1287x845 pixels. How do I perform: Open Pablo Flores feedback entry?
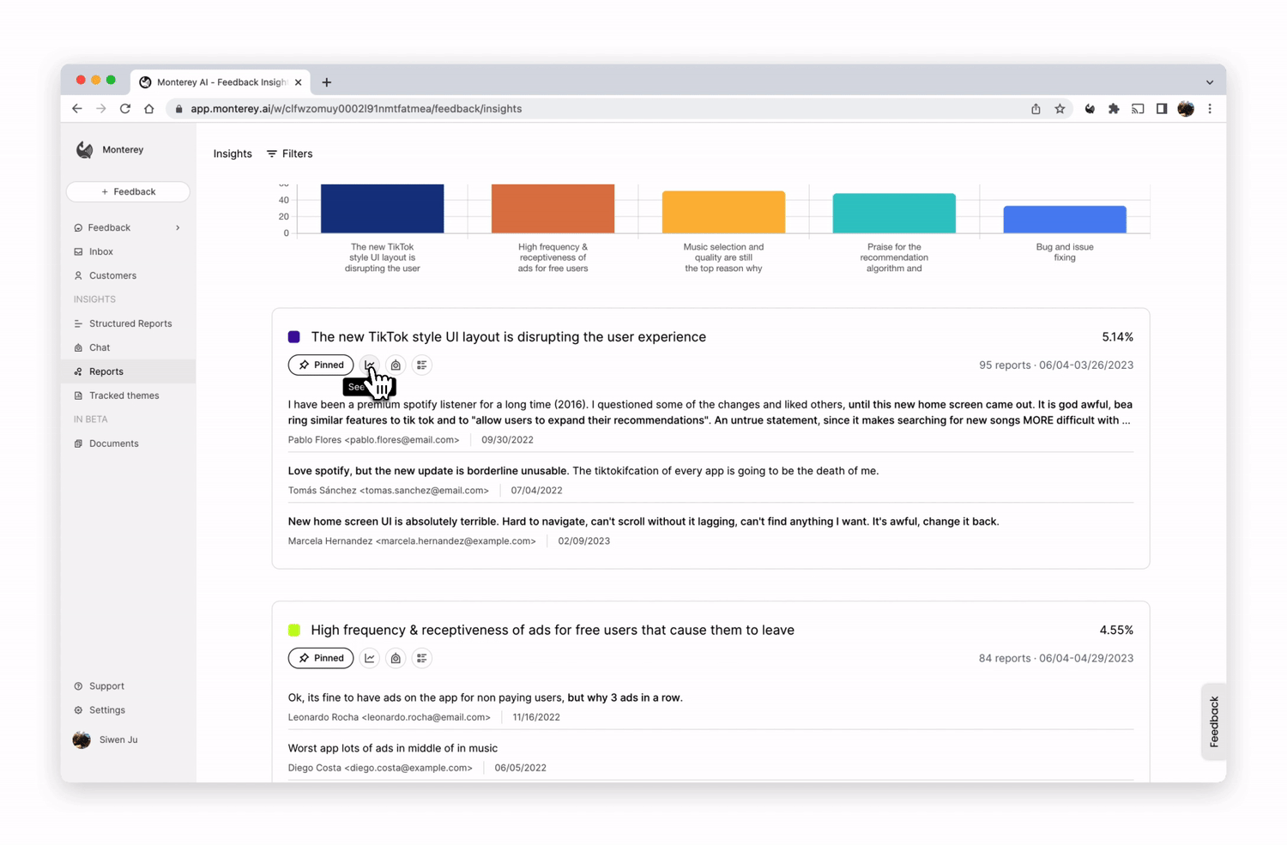tap(710, 421)
